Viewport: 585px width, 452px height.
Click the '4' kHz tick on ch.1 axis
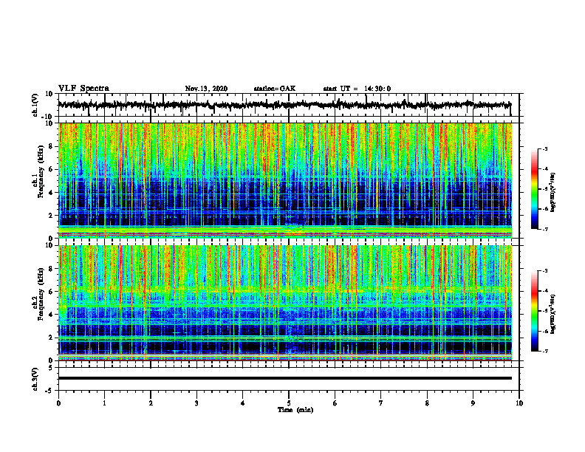click(x=51, y=193)
